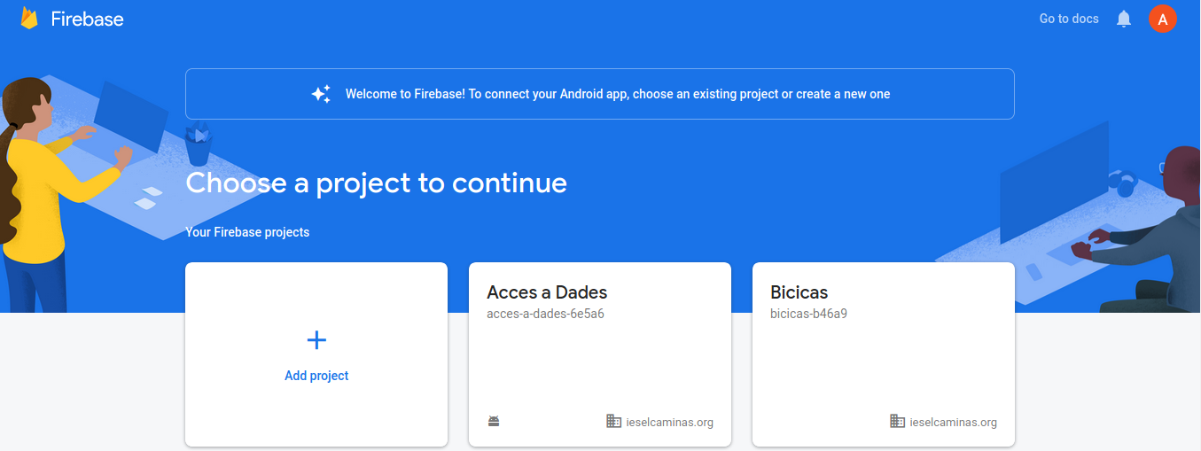Click organization icon on Bicicas card
The height and width of the screenshot is (451, 1201).
click(x=897, y=421)
